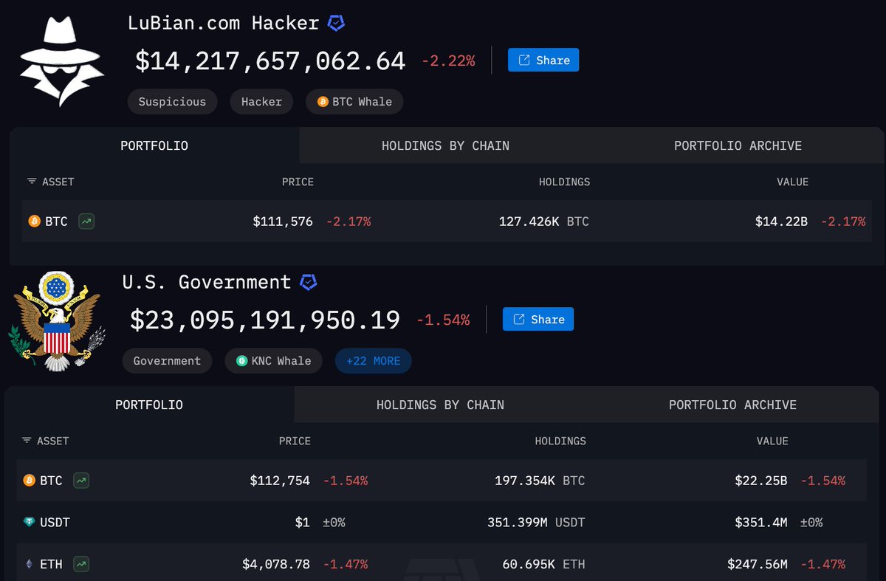Select LuBian PORTFOLIO ARCHIVE tab
Screen dimensions: 886x581
tap(738, 145)
